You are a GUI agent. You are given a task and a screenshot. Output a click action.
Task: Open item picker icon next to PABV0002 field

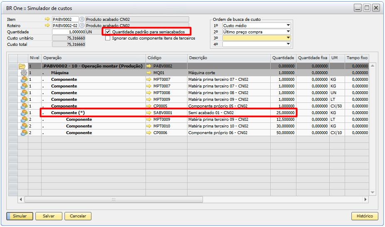82,19
